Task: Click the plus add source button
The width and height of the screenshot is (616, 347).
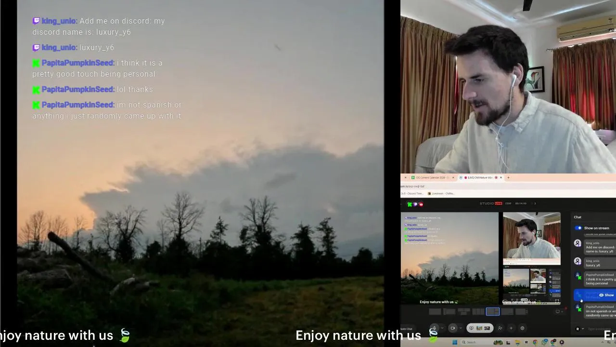Action: click(511, 328)
